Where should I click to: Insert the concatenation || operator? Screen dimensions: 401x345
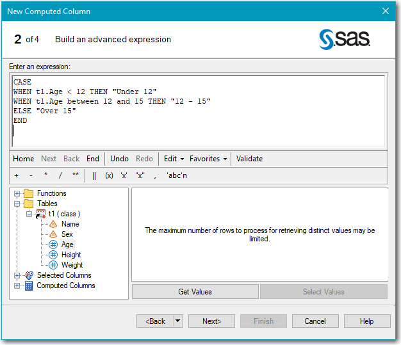pyautogui.click(x=94, y=175)
